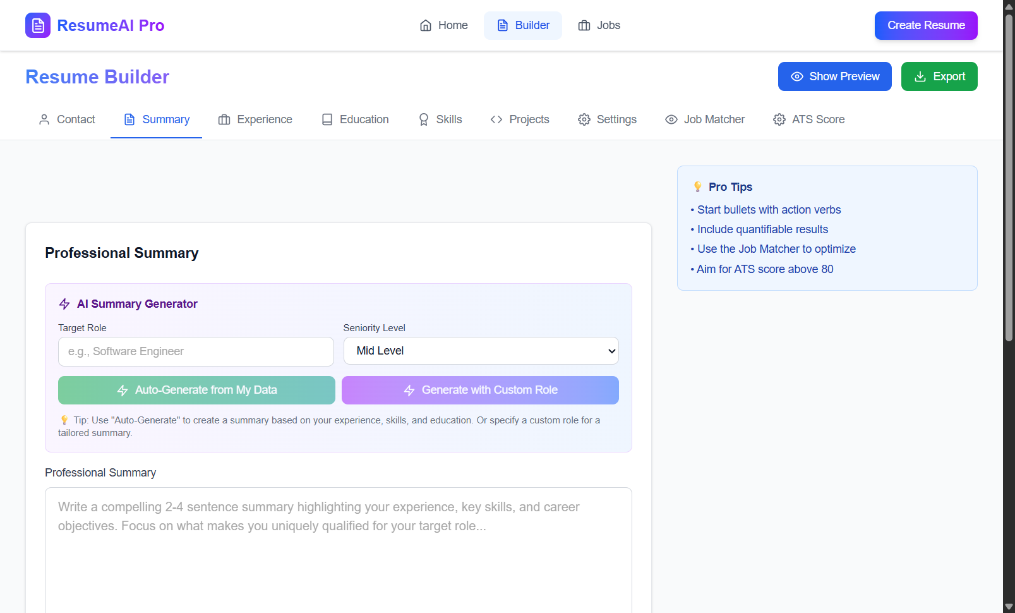The height and width of the screenshot is (613, 1015).
Task: Click the eye icon beside Job Matcher
Action: pos(671,119)
